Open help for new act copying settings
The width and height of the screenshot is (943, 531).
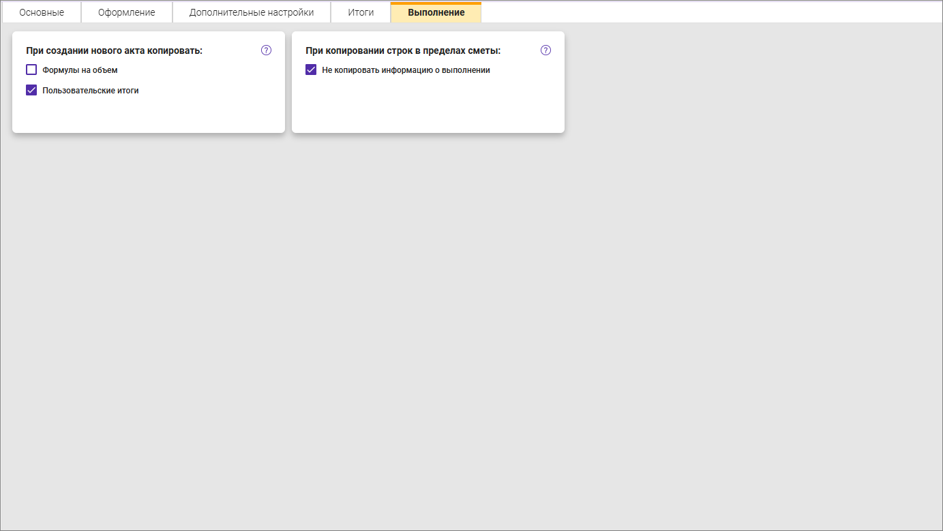[x=266, y=50]
